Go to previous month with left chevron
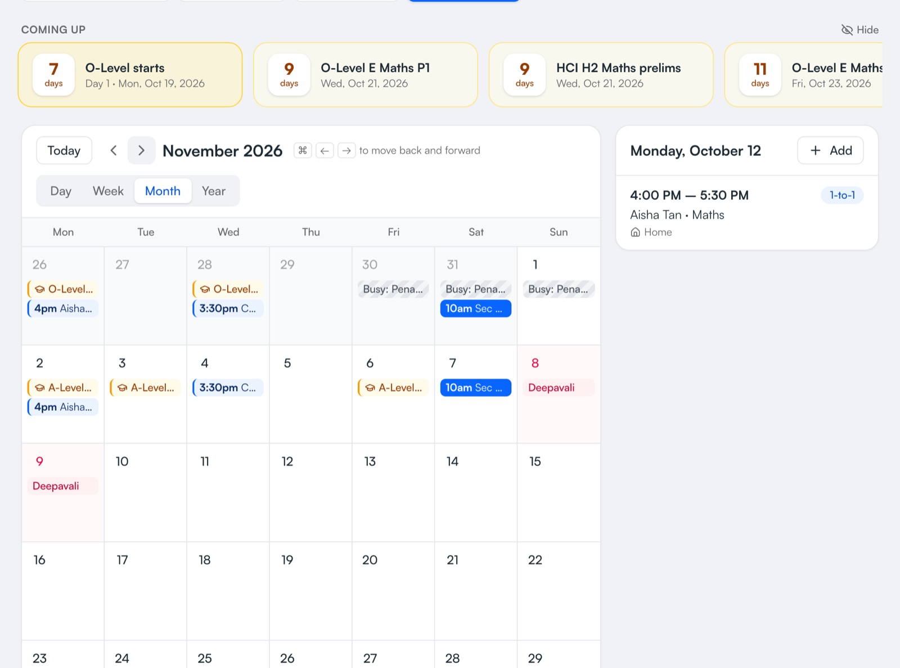Screen dimensions: 900x668 pyautogui.click(x=114, y=150)
